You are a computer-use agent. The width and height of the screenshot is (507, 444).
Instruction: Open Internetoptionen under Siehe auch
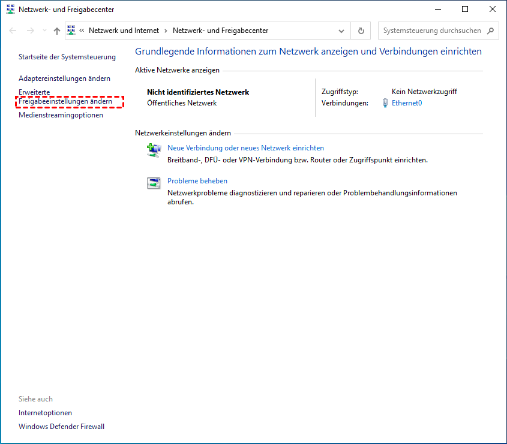pyautogui.click(x=45, y=413)
